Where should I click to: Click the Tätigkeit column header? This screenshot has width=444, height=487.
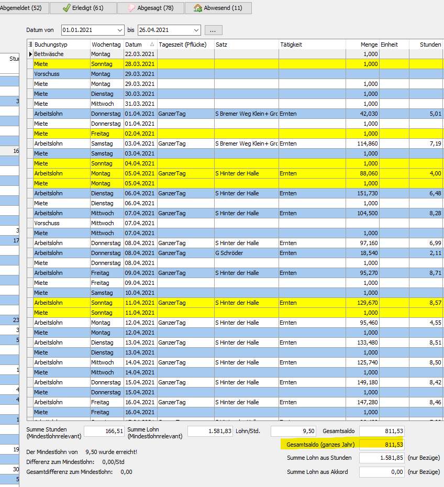(x=312, y=45)
